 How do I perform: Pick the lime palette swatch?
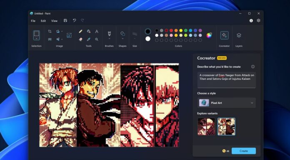point(186,35)
